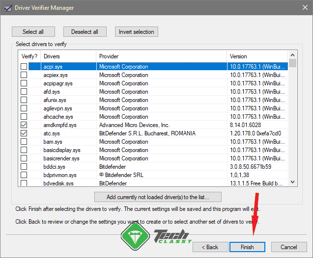313x258 pixels.
Task: Click the Driver Verifier Manager title icon
Action: click(x=8, y=8)
